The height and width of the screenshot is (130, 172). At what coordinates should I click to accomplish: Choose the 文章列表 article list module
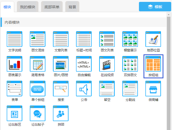tap(61, 39)
